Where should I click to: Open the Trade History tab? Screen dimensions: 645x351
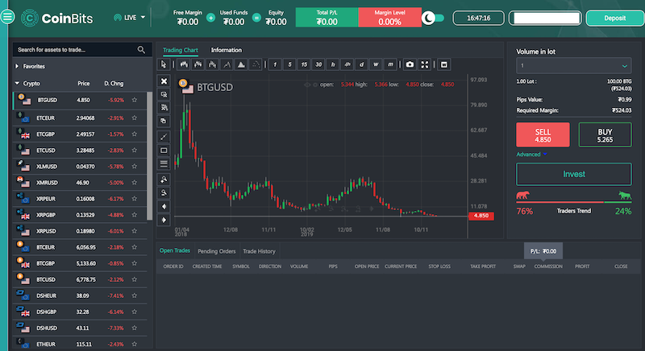click(259, 251)
